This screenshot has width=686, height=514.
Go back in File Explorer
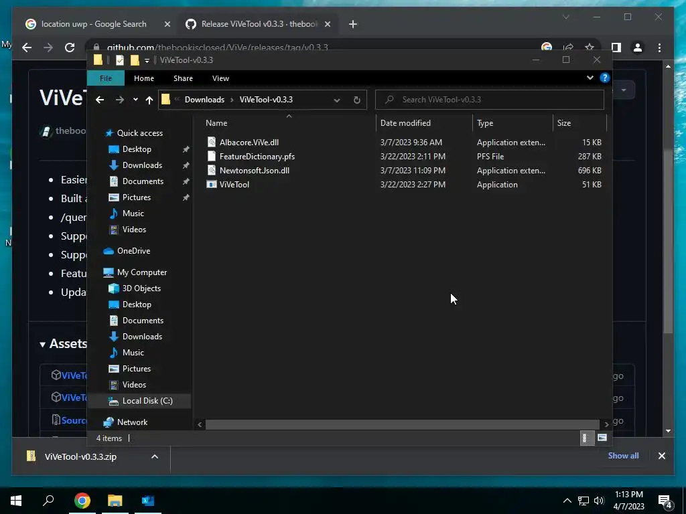click(x=100, y=100)
